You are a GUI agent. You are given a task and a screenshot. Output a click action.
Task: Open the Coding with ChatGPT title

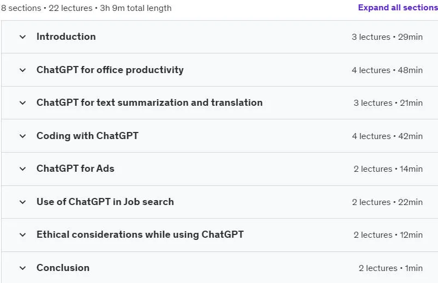coord(87,136)
